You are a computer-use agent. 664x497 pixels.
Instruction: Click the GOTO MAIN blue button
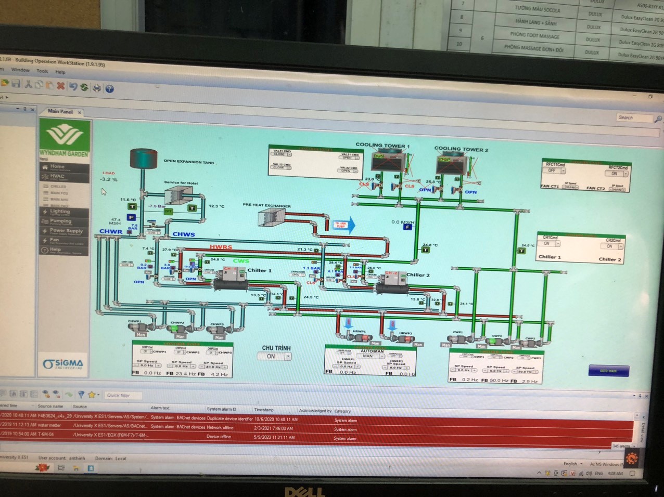[608, 371]
